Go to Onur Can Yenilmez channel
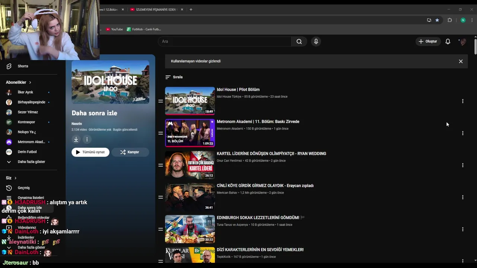The image size is (477, 268). (x=229, y=161)
